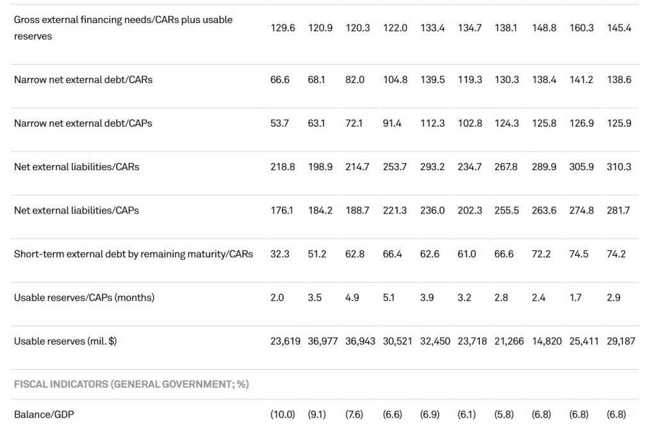Click the 281.7 net external liabilities value
Image resolution: width=656 pixels, height=442 pixels.
[x=619, y=210]
